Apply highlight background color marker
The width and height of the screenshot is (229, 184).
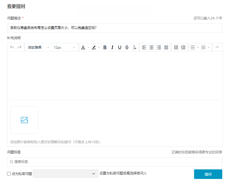pyautogui.click(x=94, y=47)
